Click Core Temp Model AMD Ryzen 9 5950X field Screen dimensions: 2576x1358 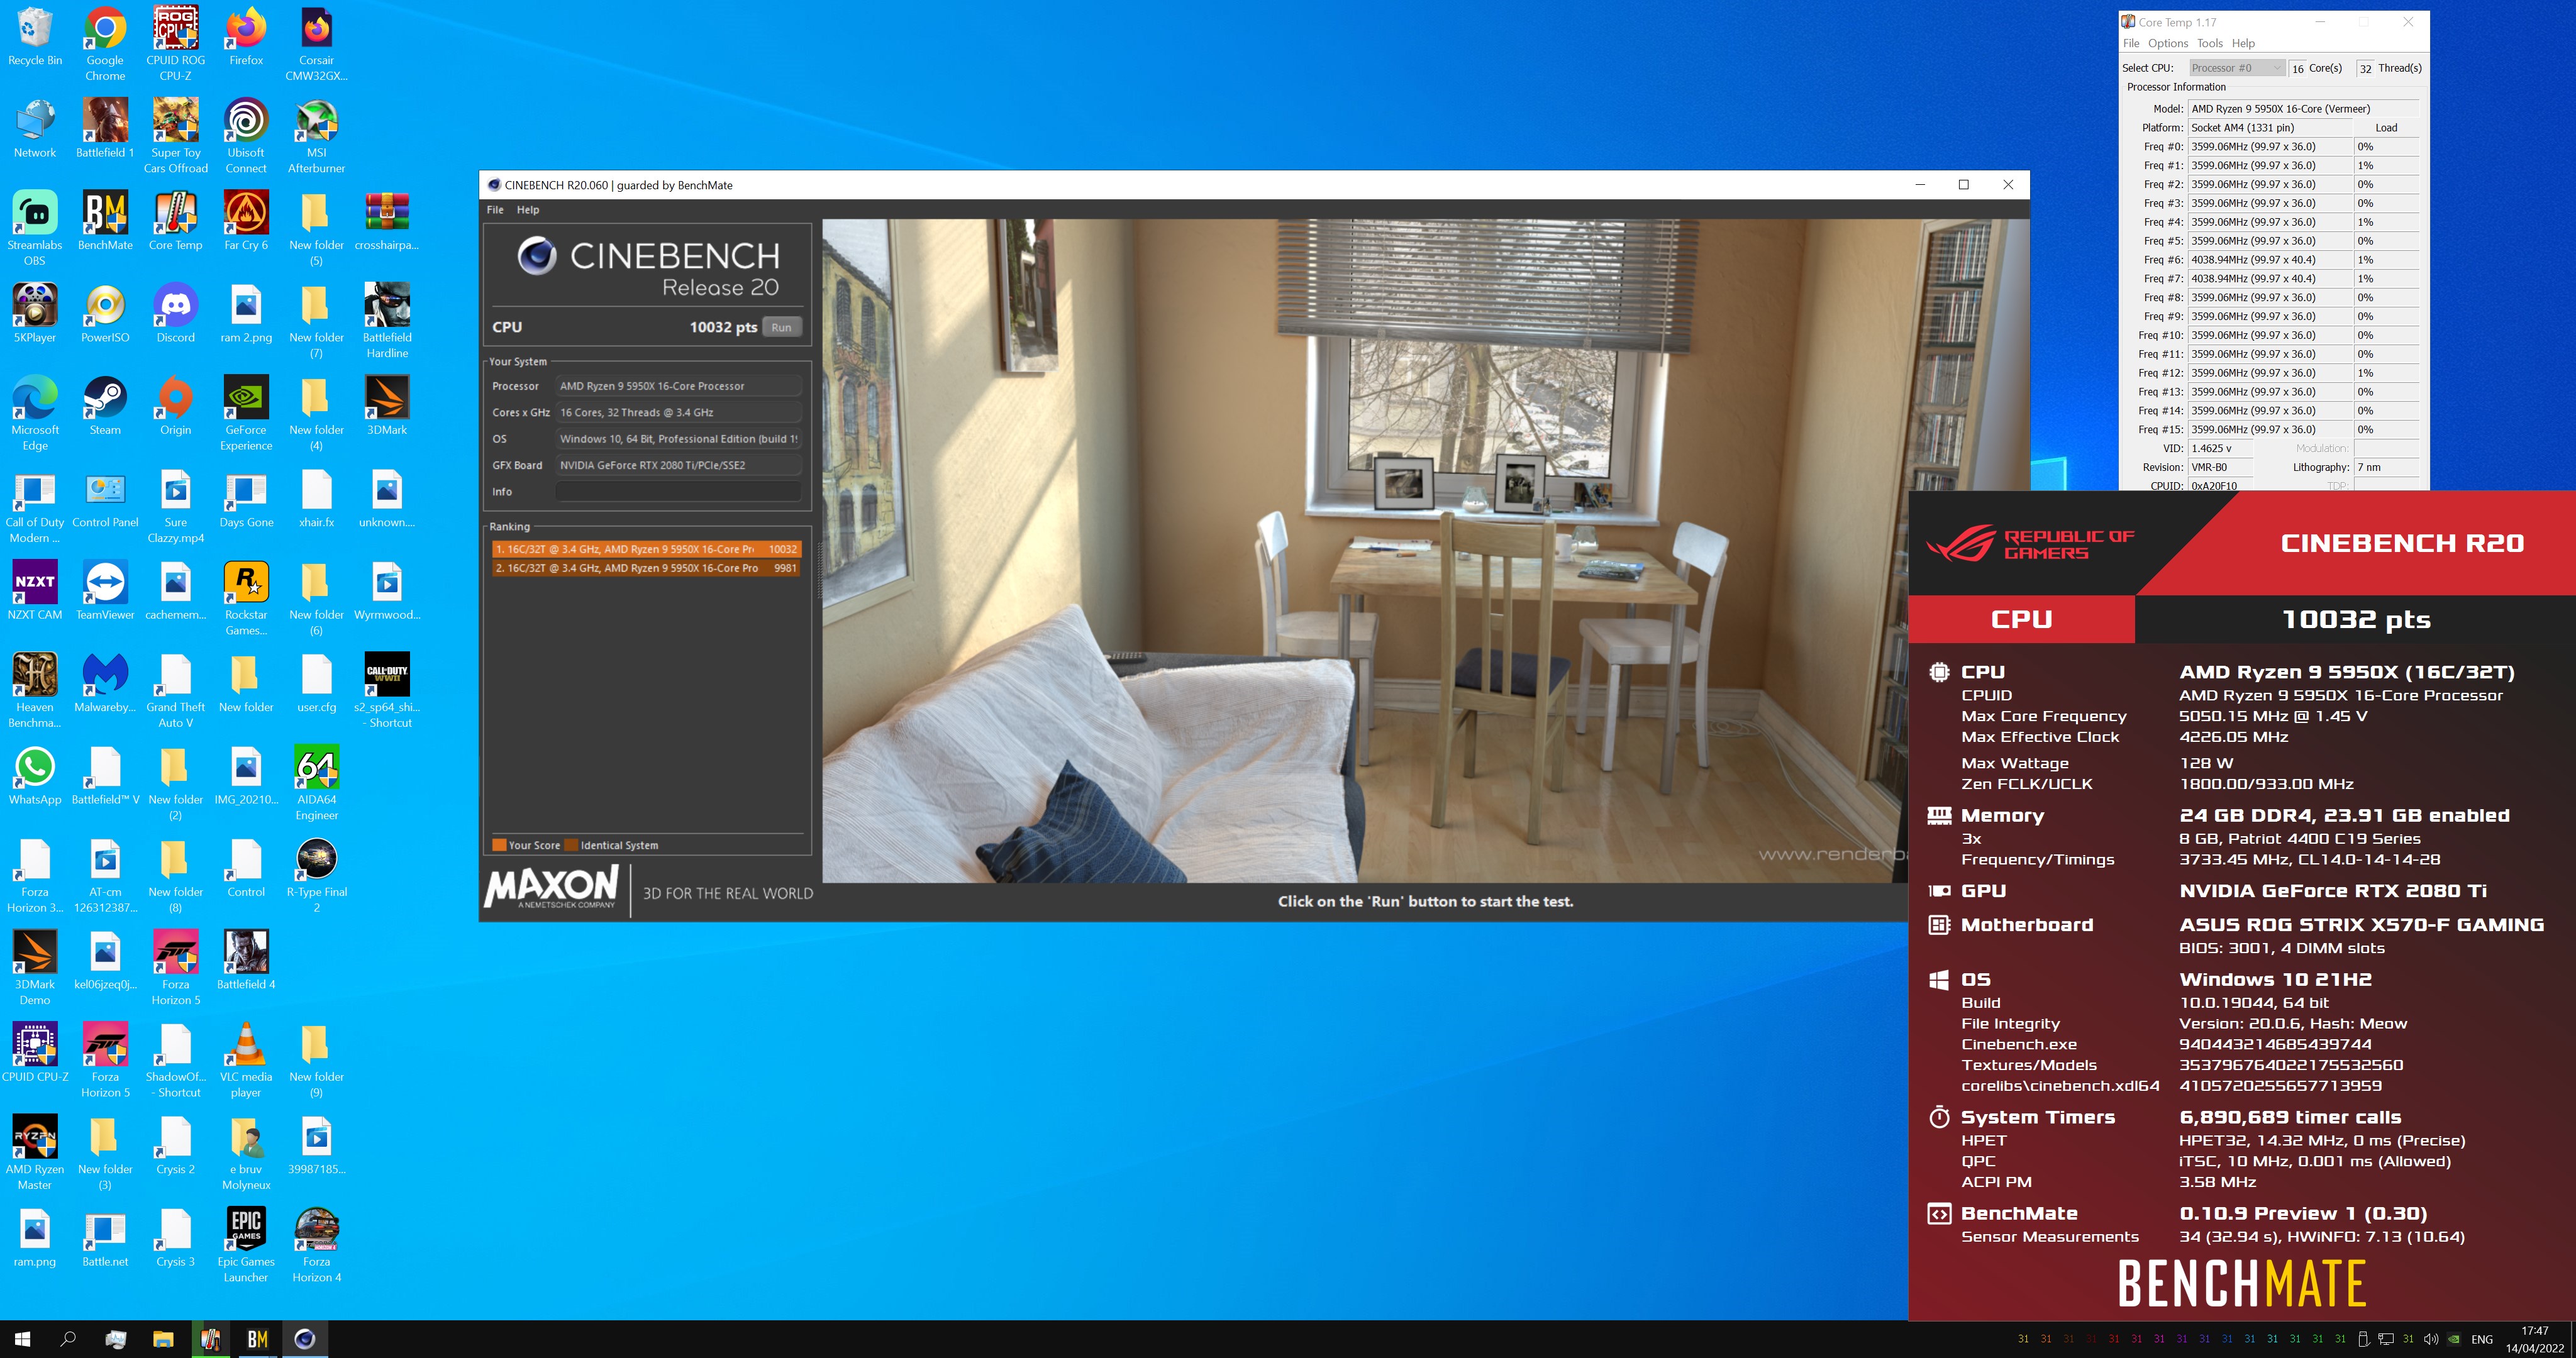point(2303,109)
